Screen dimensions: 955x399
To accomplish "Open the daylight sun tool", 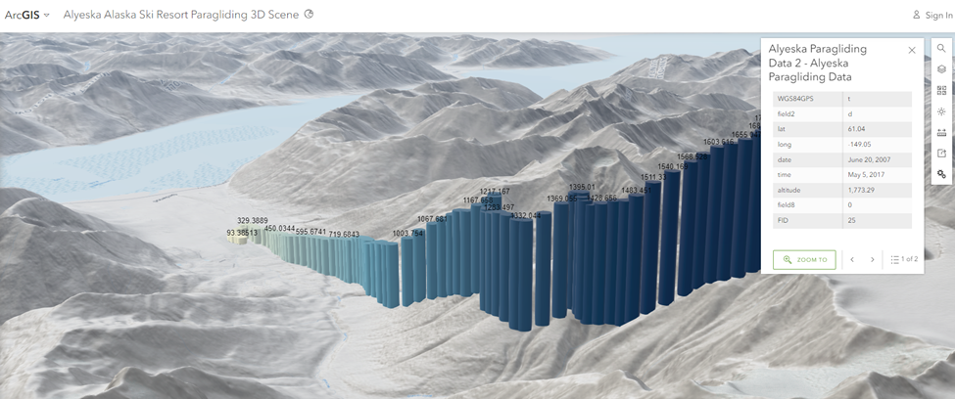I will point(941,111).
